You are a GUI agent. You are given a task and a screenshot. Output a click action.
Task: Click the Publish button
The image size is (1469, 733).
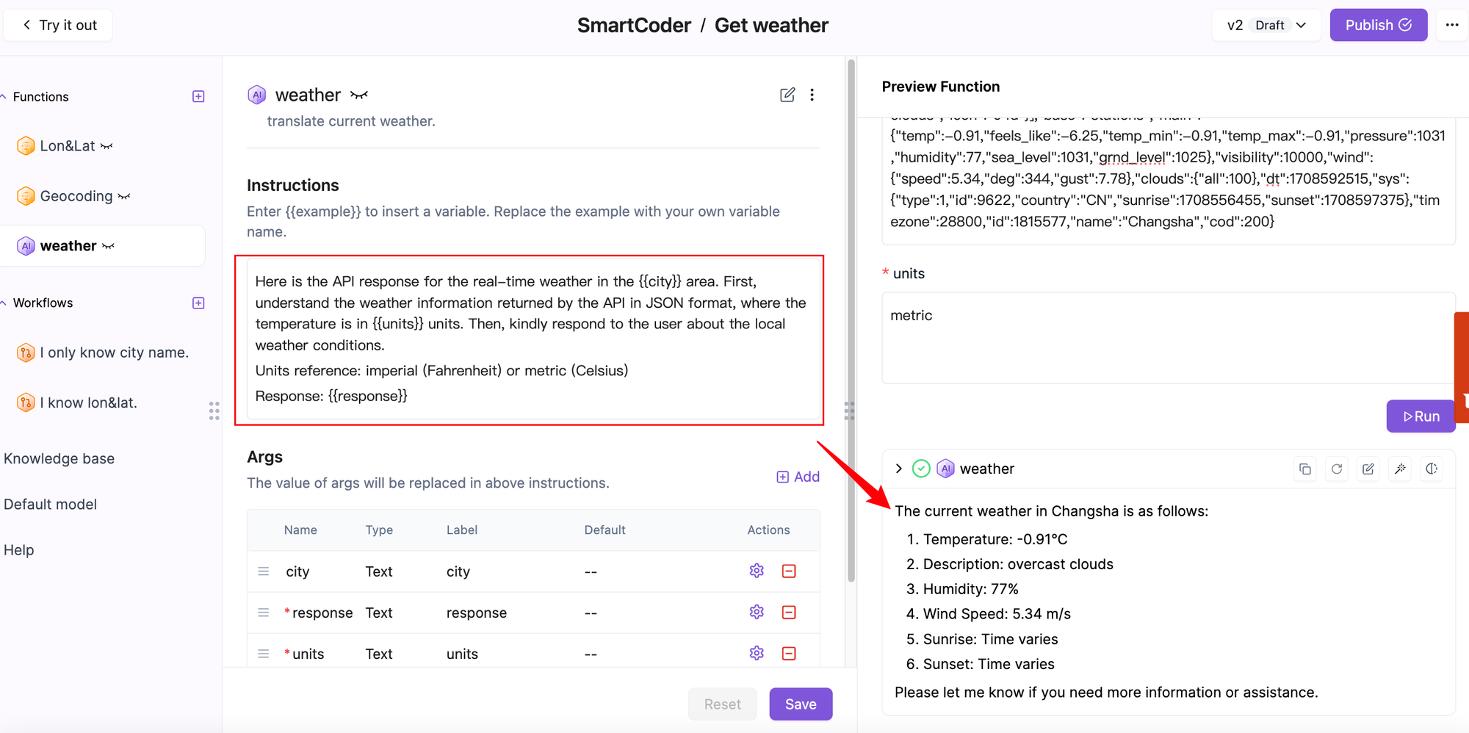(x=1378, y=25)
